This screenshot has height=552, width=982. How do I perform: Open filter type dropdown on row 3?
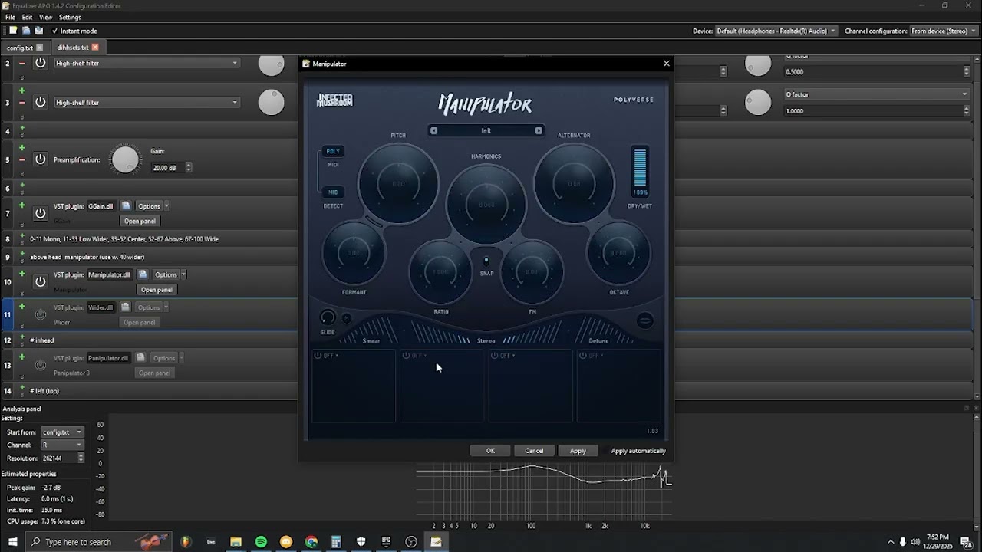click(147, 102)
